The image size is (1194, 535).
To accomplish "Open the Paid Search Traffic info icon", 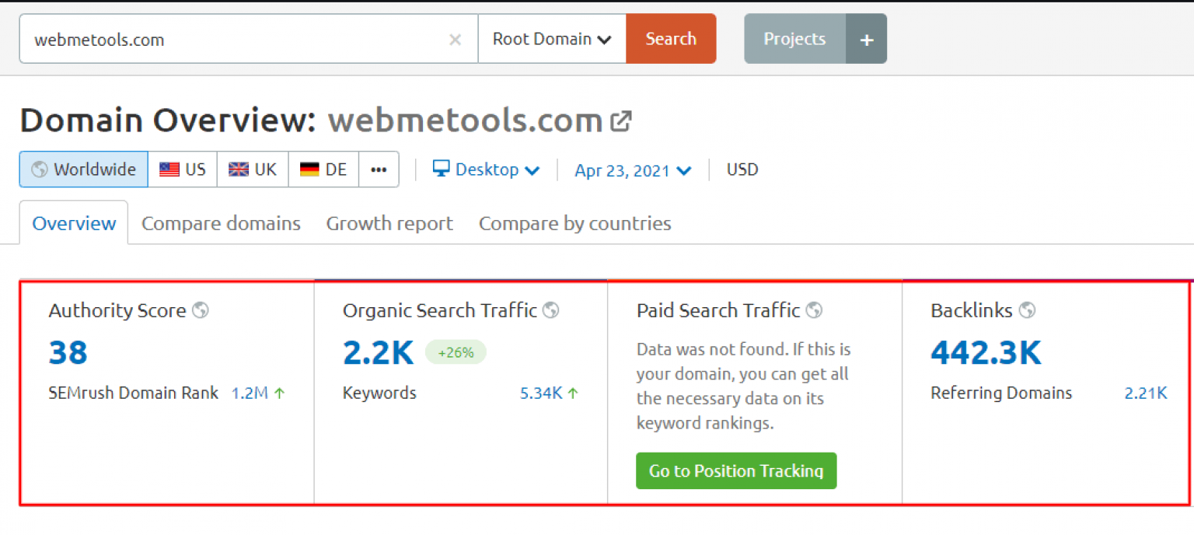I will click(x=814, y=309).
